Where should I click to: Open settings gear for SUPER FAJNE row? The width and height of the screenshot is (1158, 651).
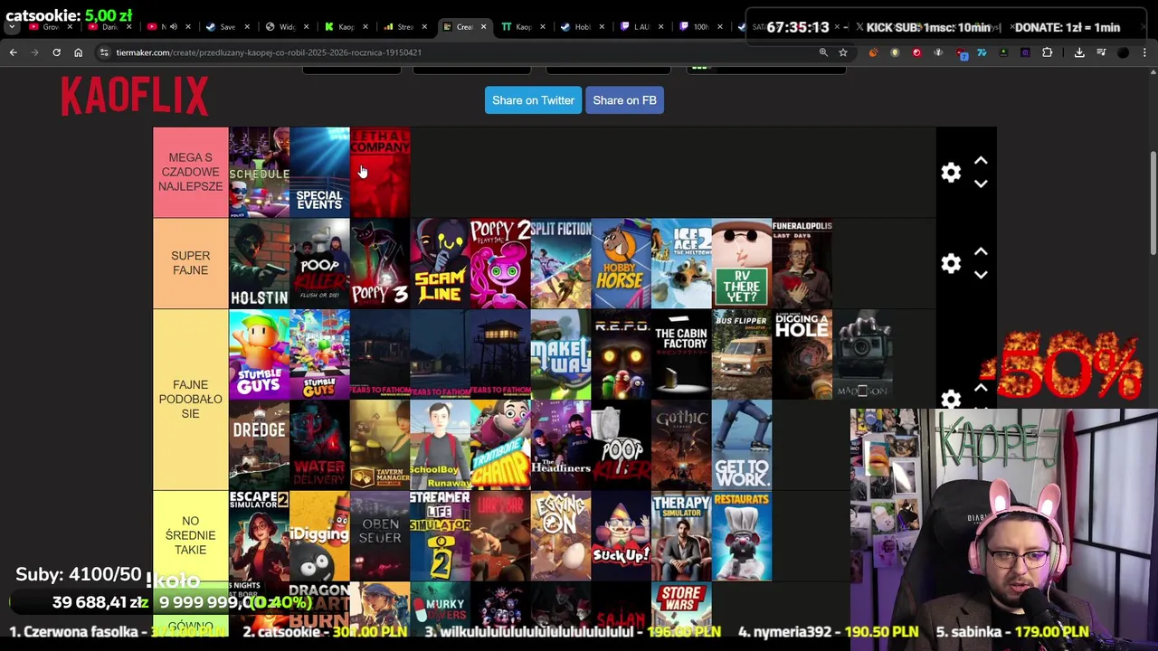[951, 263]
